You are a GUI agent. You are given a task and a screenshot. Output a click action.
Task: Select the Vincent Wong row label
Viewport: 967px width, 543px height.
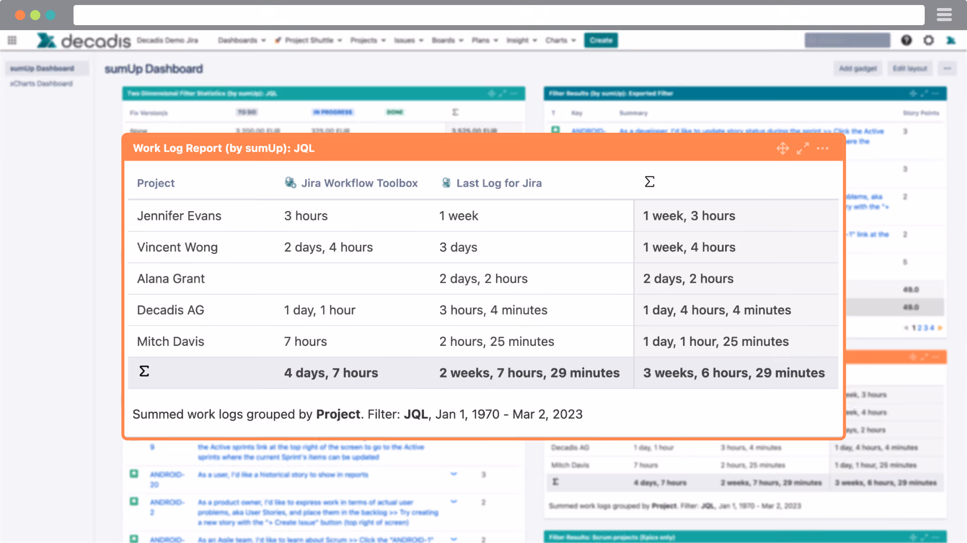click(177, 247)
